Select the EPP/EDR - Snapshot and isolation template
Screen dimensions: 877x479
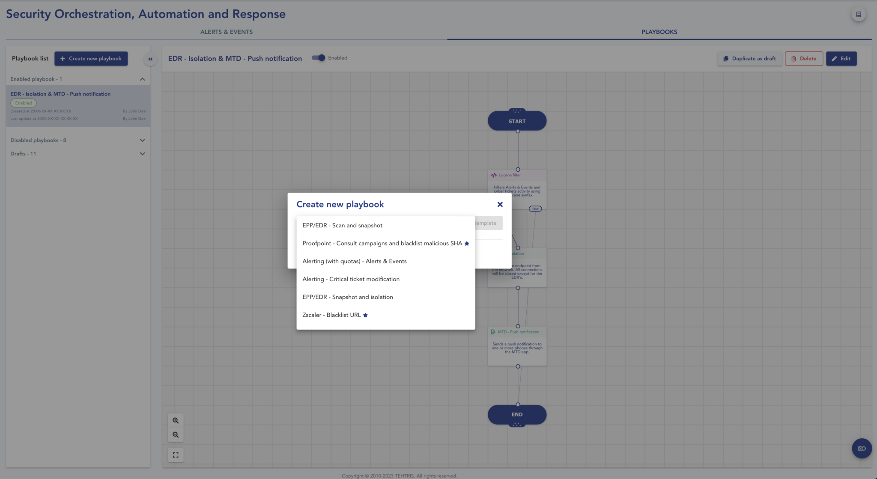pos(347,297)
